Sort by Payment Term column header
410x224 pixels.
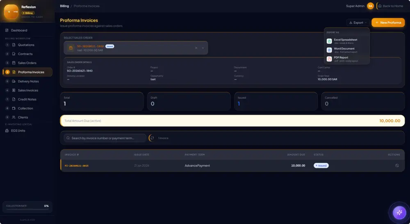click(x=194, y=155)
